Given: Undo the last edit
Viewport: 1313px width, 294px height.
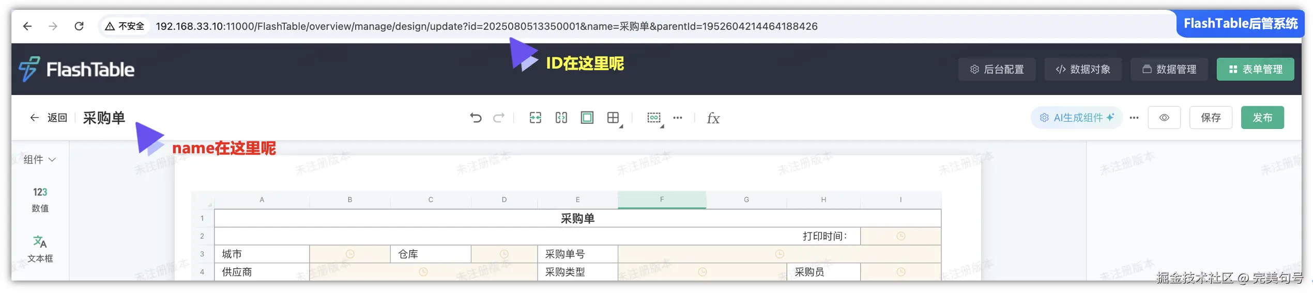Looking at the screenshot, I should pyautogui.click(x=476, y=118).
